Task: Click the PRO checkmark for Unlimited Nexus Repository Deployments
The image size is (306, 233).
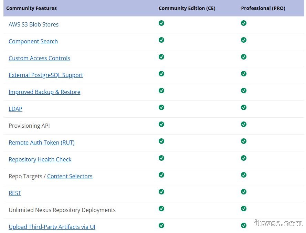Action: (x=244, y=209)
